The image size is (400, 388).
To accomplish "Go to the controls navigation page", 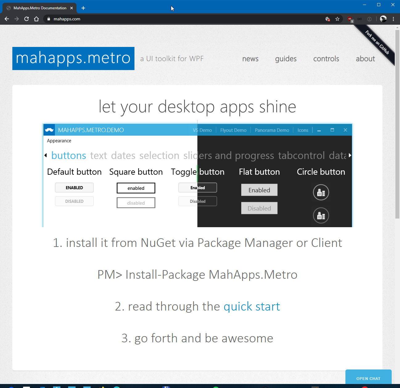I will point(326,59).
